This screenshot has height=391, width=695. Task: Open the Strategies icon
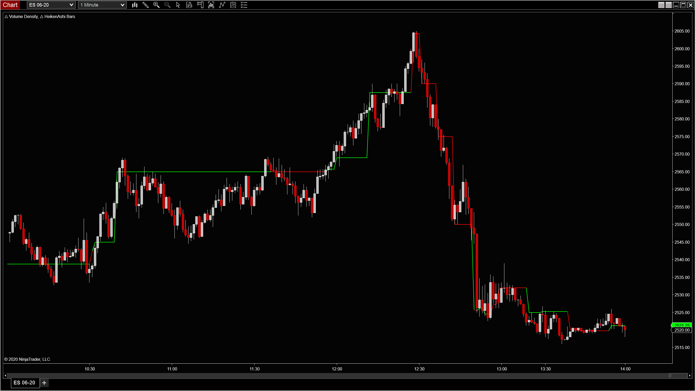click(x=233, y=5)
